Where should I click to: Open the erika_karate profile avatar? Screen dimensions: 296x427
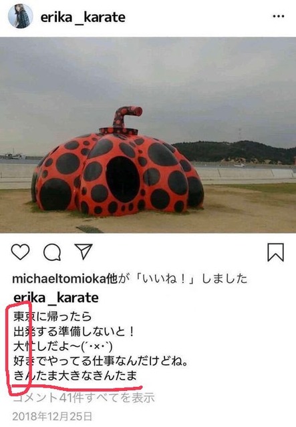click(21, 16)
